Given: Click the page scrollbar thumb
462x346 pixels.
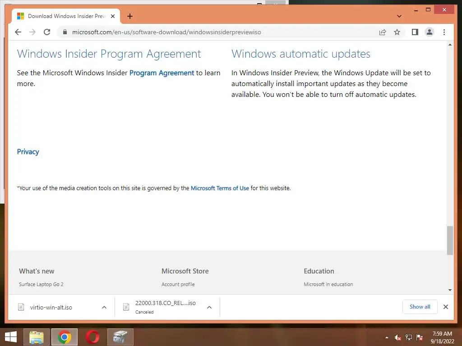Looking at the screenshot, I should coord(450,241).
